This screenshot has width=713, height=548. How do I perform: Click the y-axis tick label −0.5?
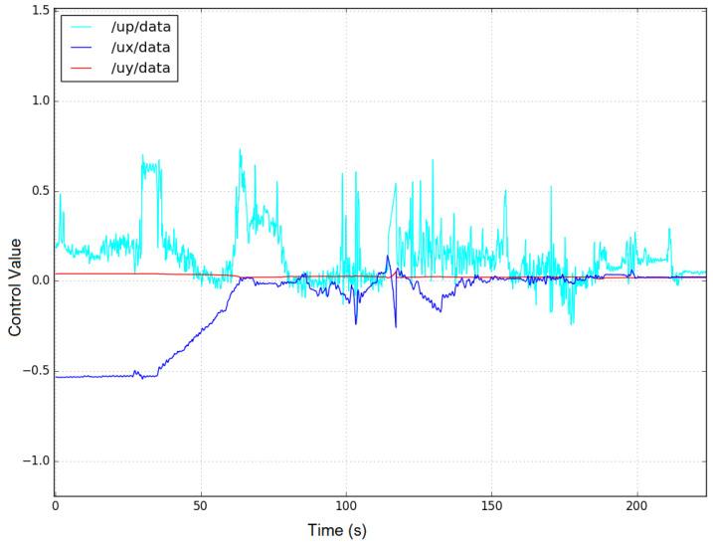coord(38,371)
